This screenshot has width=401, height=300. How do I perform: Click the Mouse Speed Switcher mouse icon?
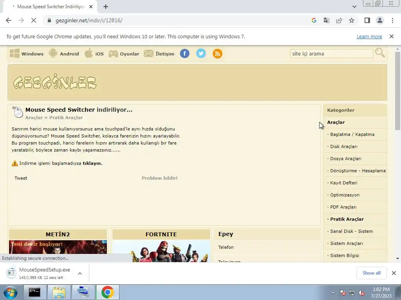(18, 112)
